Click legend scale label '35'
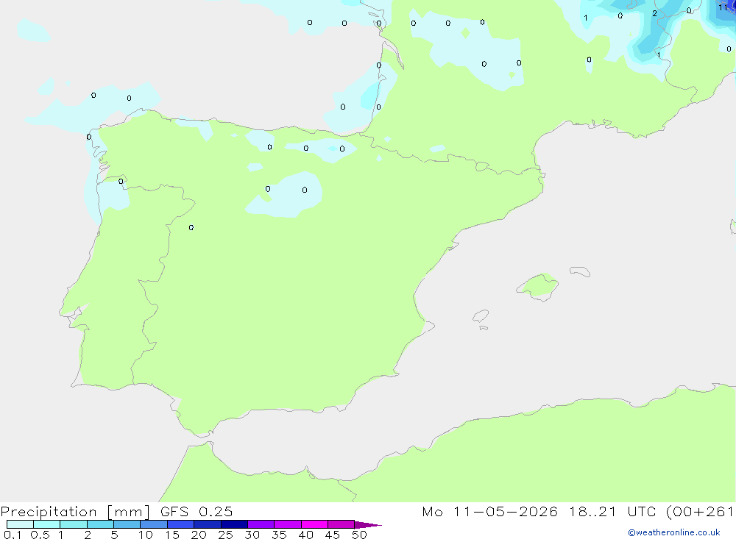 point(279,535)
